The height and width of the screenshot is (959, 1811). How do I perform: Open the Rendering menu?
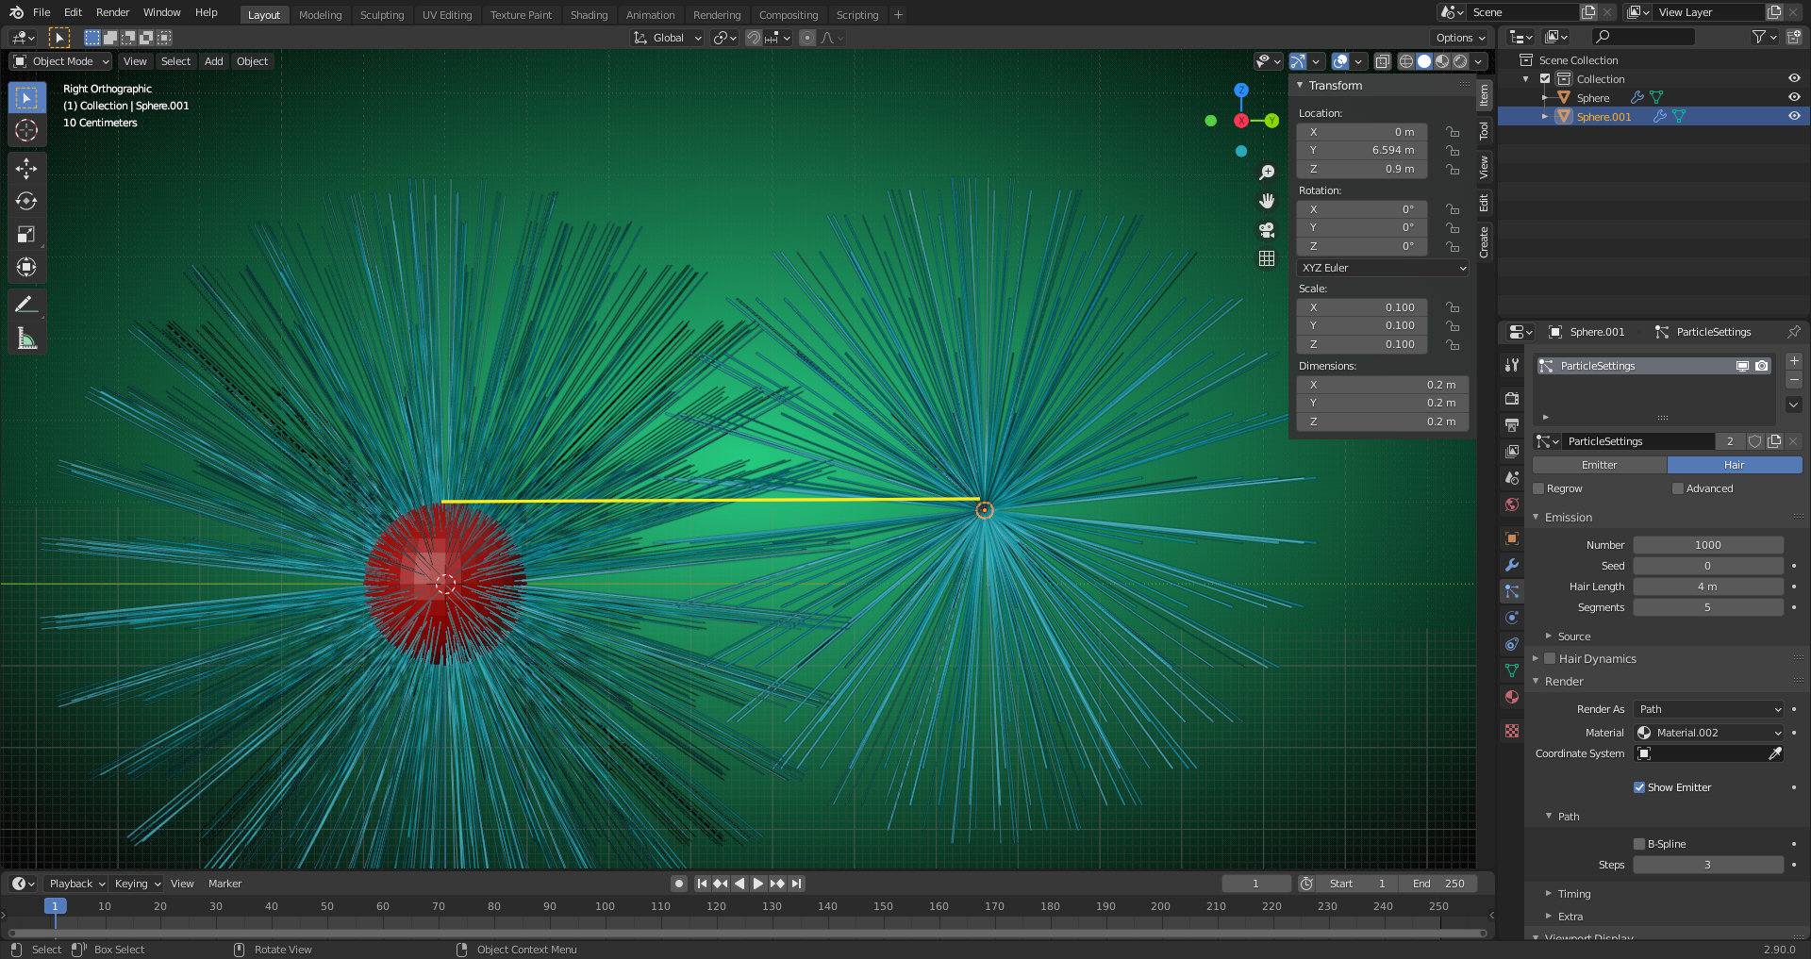tap(717, 14)
